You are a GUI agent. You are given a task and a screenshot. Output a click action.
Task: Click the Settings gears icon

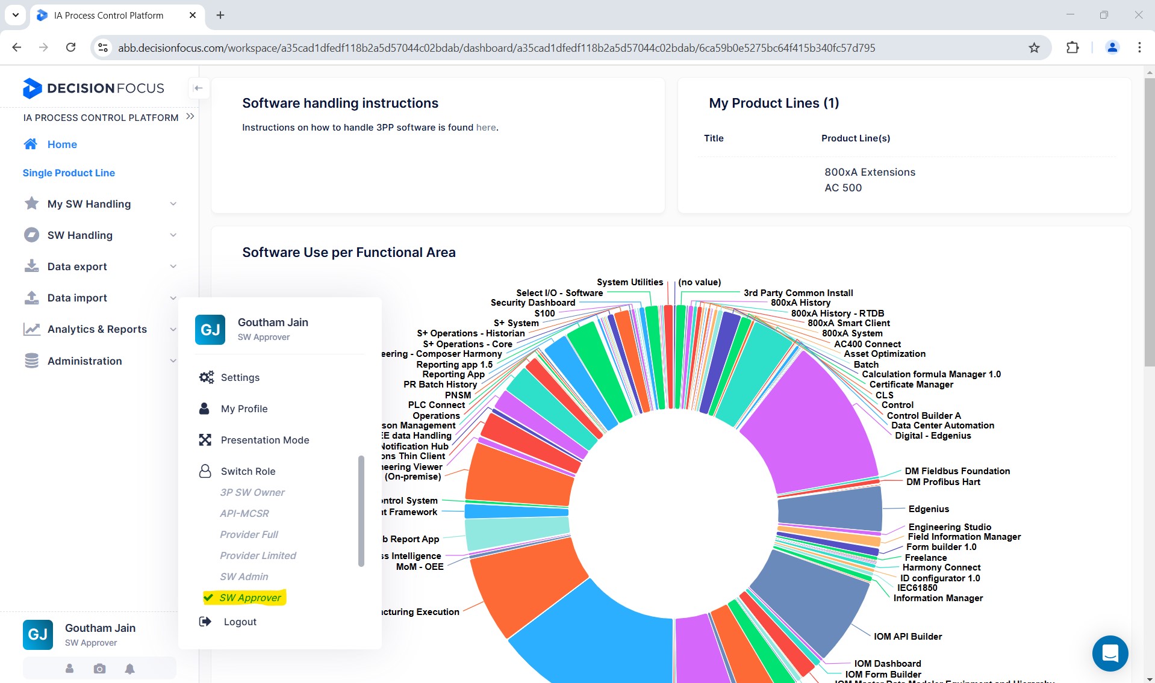pyautogui.click(x=206, y=377)
